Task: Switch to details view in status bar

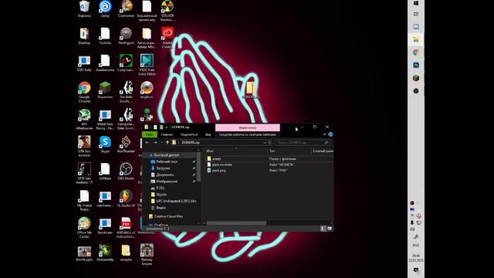Action: point(323,229)
